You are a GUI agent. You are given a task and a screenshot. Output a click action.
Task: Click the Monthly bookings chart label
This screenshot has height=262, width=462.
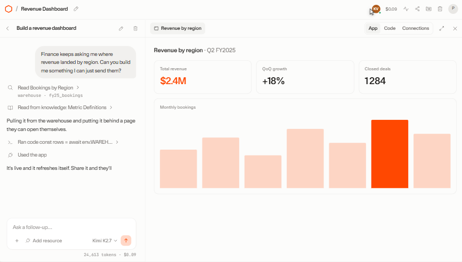point(177,107)
